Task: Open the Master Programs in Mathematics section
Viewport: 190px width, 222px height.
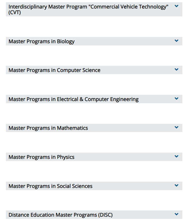Action: pos(94,128)
